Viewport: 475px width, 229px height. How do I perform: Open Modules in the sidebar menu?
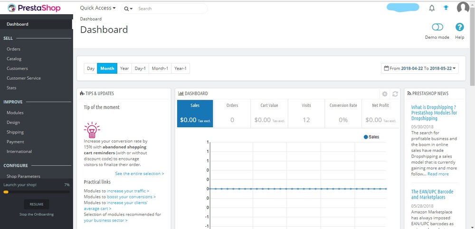(15, 113)
